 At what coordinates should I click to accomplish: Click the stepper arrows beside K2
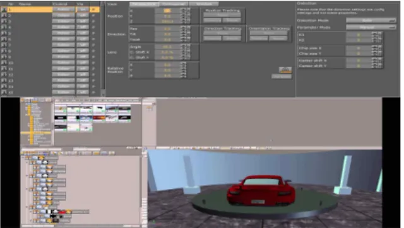pyautogui.click(x=377, y=40)
